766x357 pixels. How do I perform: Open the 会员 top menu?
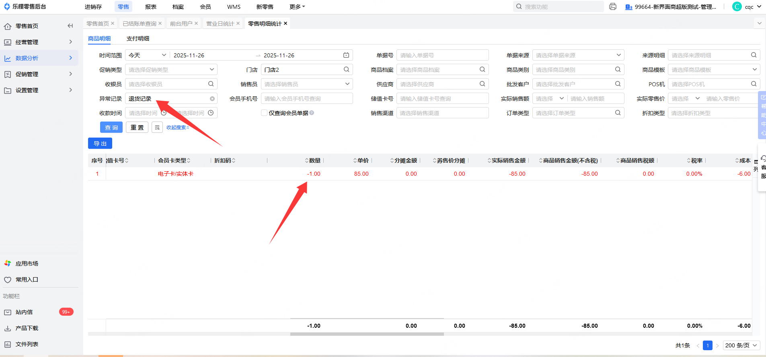tap(205, 6)
